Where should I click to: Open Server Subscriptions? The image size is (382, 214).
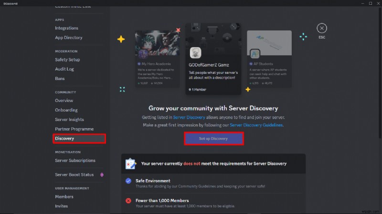[75, 161]
